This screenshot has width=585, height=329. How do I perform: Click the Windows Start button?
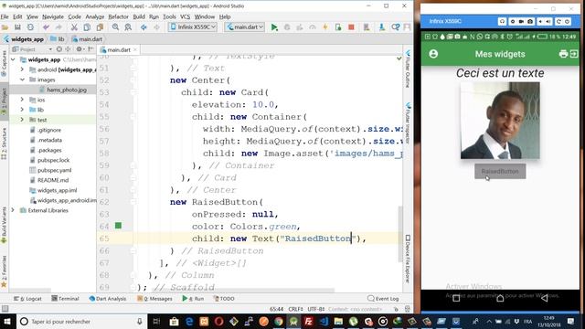[x=7, y=321]
